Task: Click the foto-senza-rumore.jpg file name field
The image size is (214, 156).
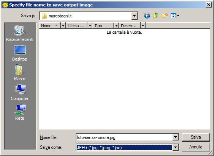Action: [124, 137]
